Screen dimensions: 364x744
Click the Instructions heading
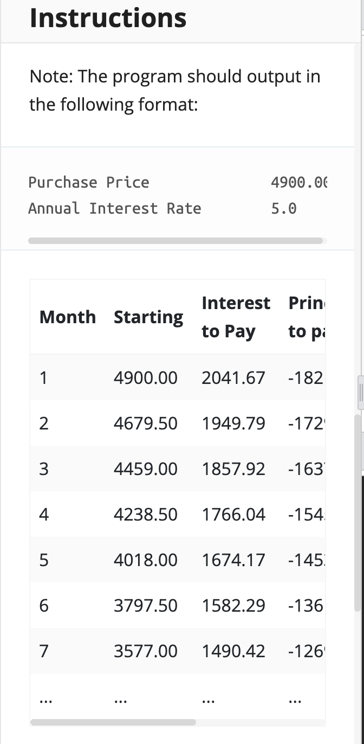point(108,18)
